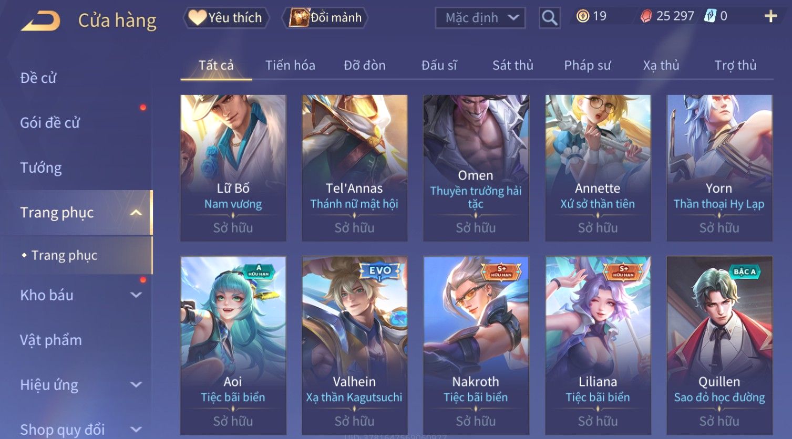This screenshot has height=439, width=792.
Task: Click the gold coin icon showing 19
Action: pyautogui.click(x=582, y=16)
